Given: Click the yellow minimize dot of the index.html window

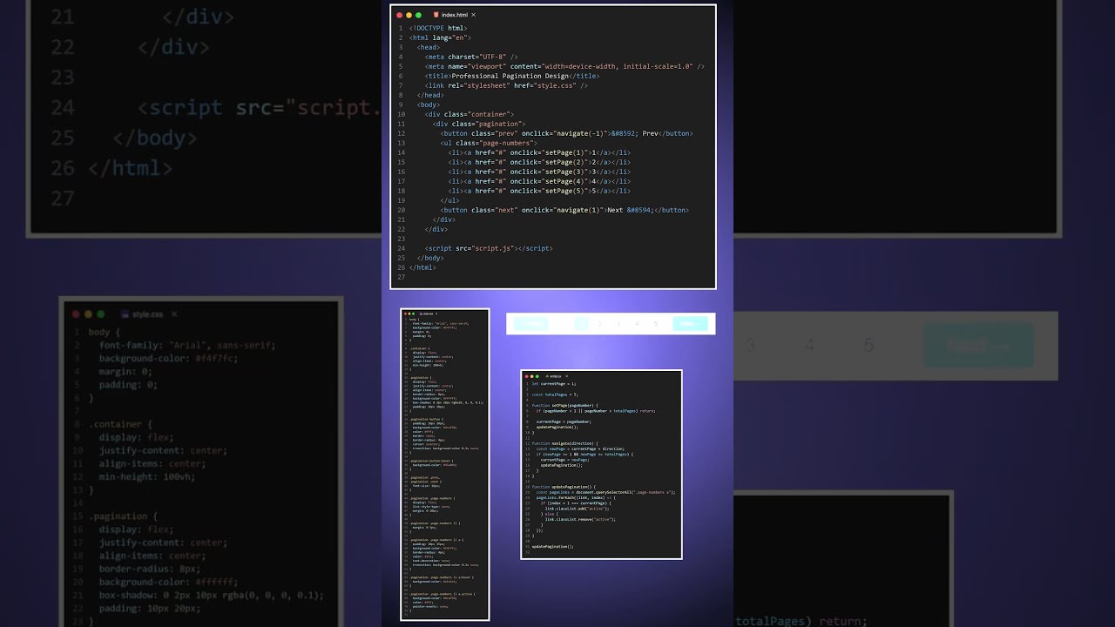Looking at the screenshot, I should [x=409, y=15].
